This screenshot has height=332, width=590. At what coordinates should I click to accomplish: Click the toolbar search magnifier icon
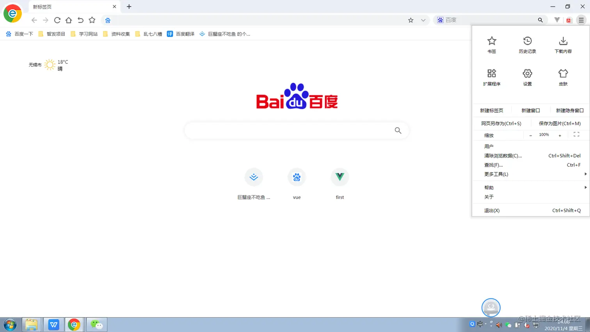click(x=540, y=20)
